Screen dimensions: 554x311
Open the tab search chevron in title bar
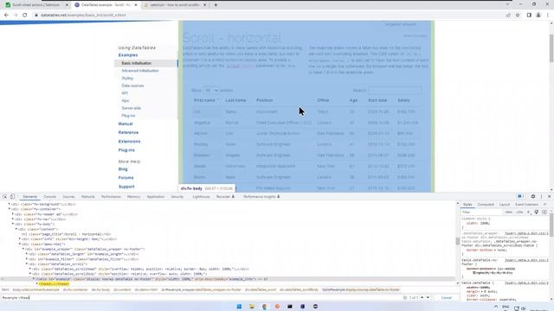coord(507,4)
